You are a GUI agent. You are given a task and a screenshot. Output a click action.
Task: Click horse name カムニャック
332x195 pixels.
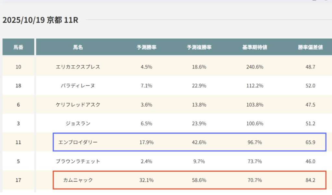(78, 180)
